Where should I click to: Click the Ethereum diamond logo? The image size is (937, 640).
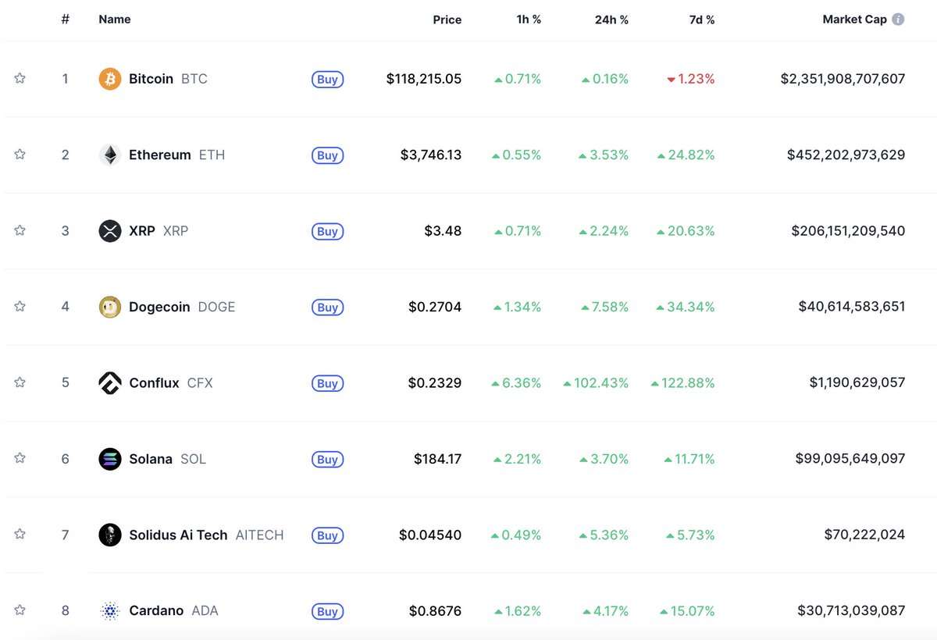(x=110, y=155)
